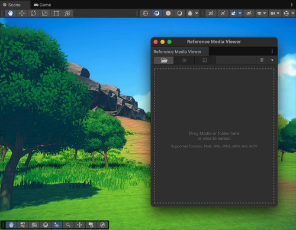Switch to the Game tab
Image resolution: width=296 pixels, height=230 pixels.
pyautogui.click(x=43, y=5)
